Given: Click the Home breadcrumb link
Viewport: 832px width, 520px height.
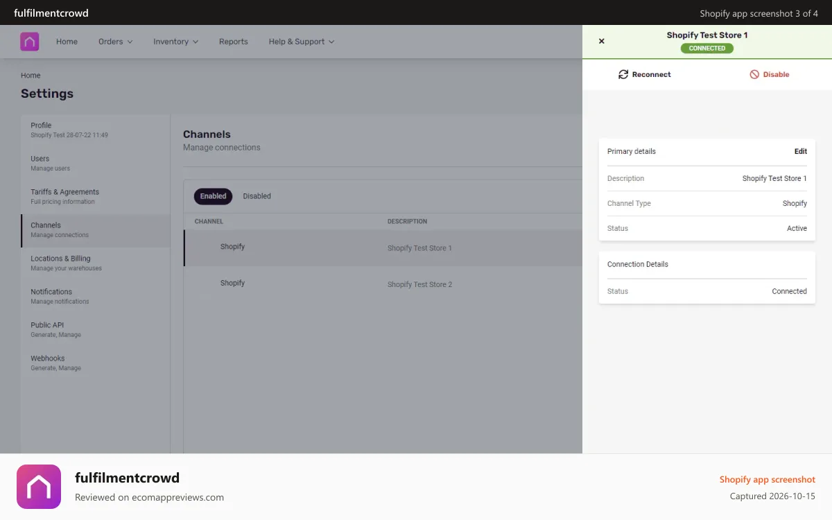Looking at the screenshot, I should click(31, 76).
